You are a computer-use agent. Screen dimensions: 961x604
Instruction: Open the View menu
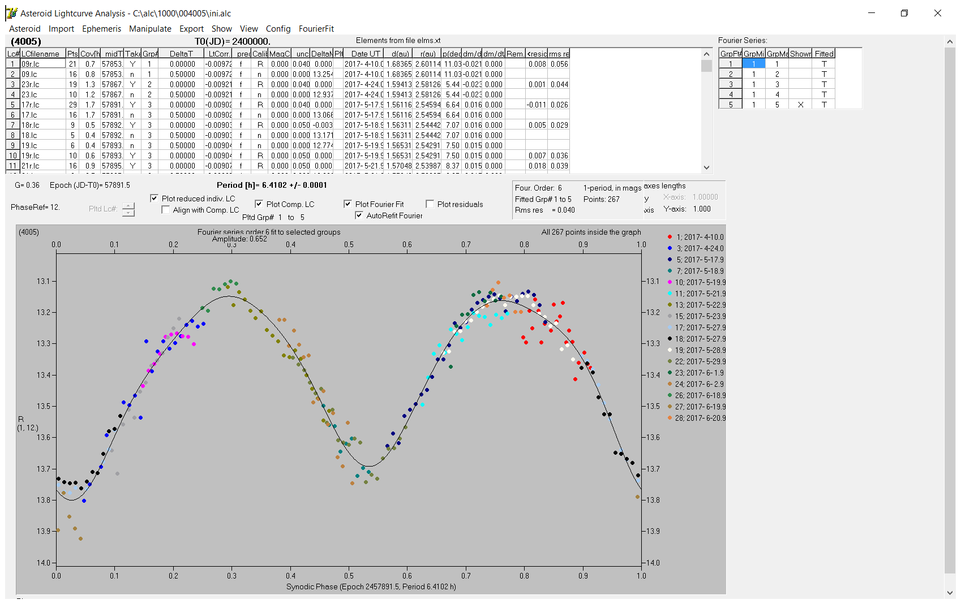[x=248, y=29]
